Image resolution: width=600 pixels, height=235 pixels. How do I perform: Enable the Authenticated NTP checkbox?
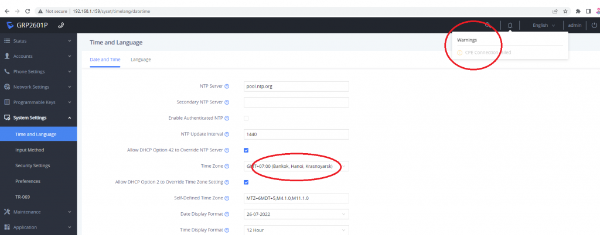point(246,118)
